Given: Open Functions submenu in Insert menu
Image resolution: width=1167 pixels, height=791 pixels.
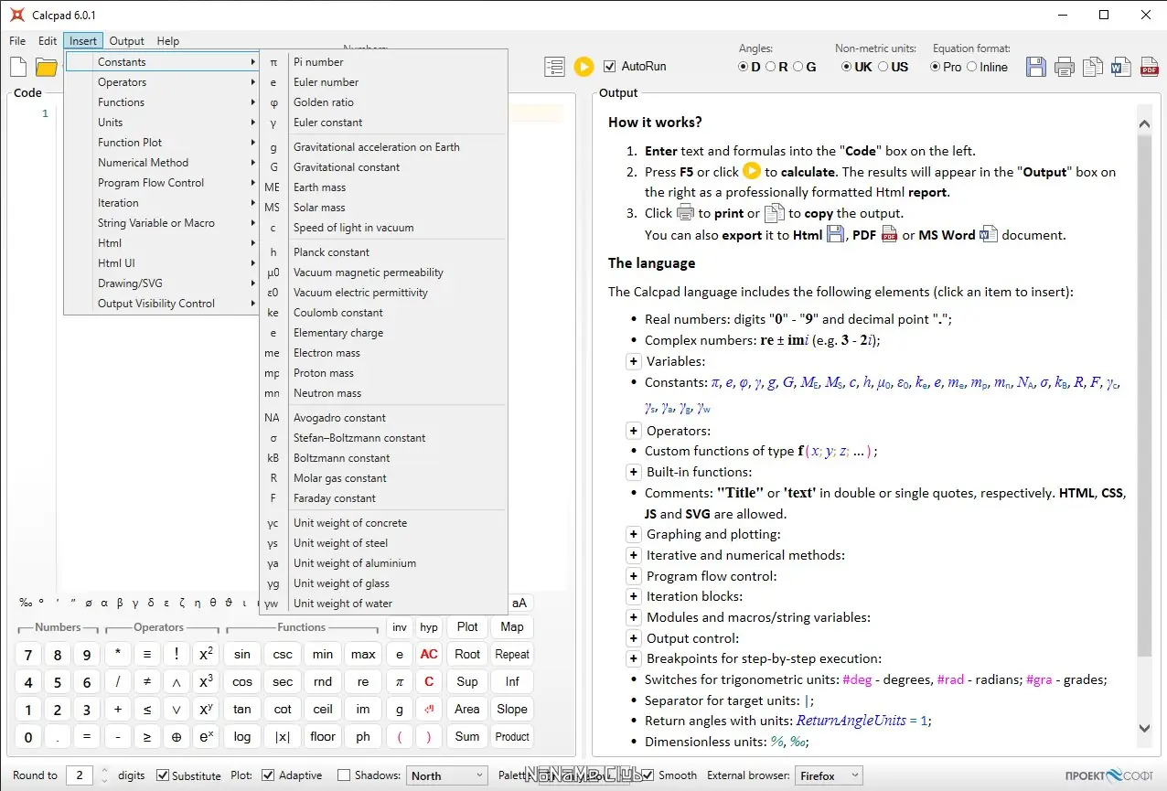Looking at the screenshot, I should [162, 102].
